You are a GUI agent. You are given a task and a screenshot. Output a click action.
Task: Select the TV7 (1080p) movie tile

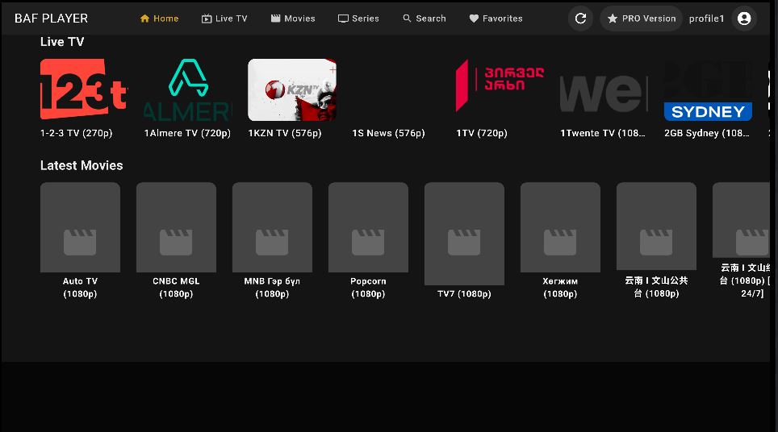coord(464,234)
